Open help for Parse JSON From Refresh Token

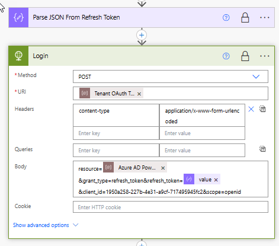point(226,18)
